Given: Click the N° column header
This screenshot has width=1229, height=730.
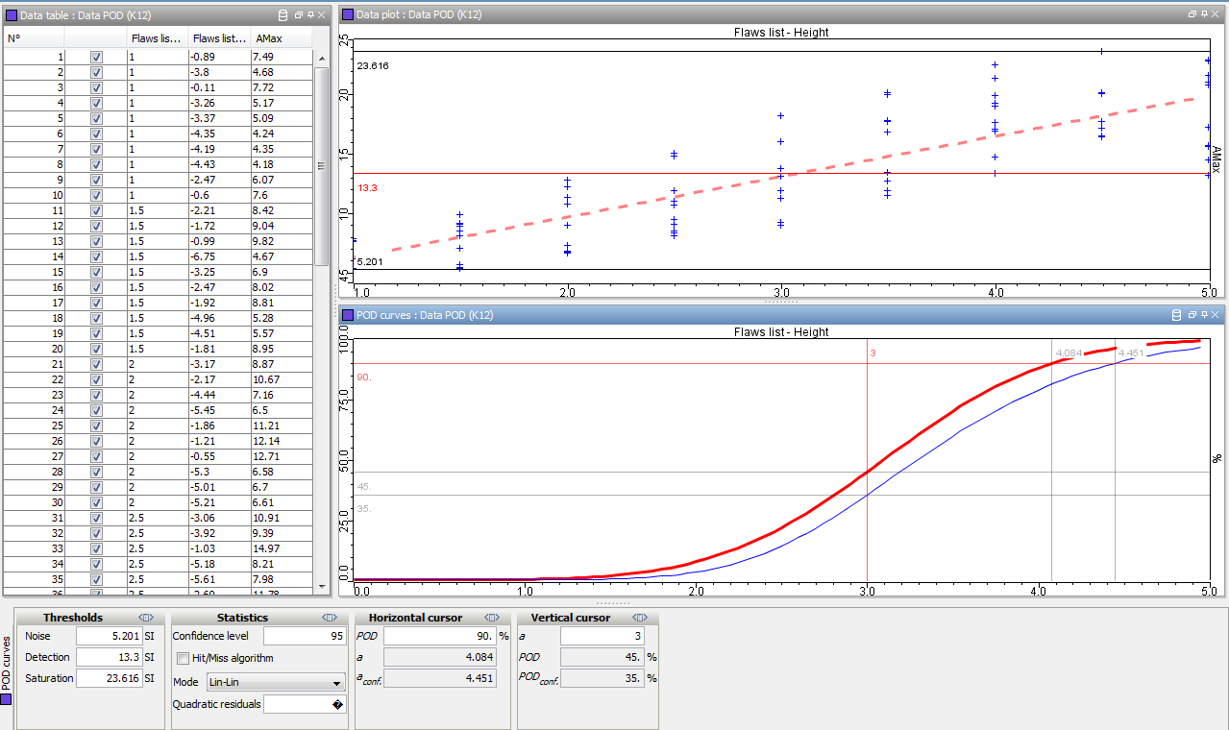Looking at the screenshot, I should (x=34, y=38).
